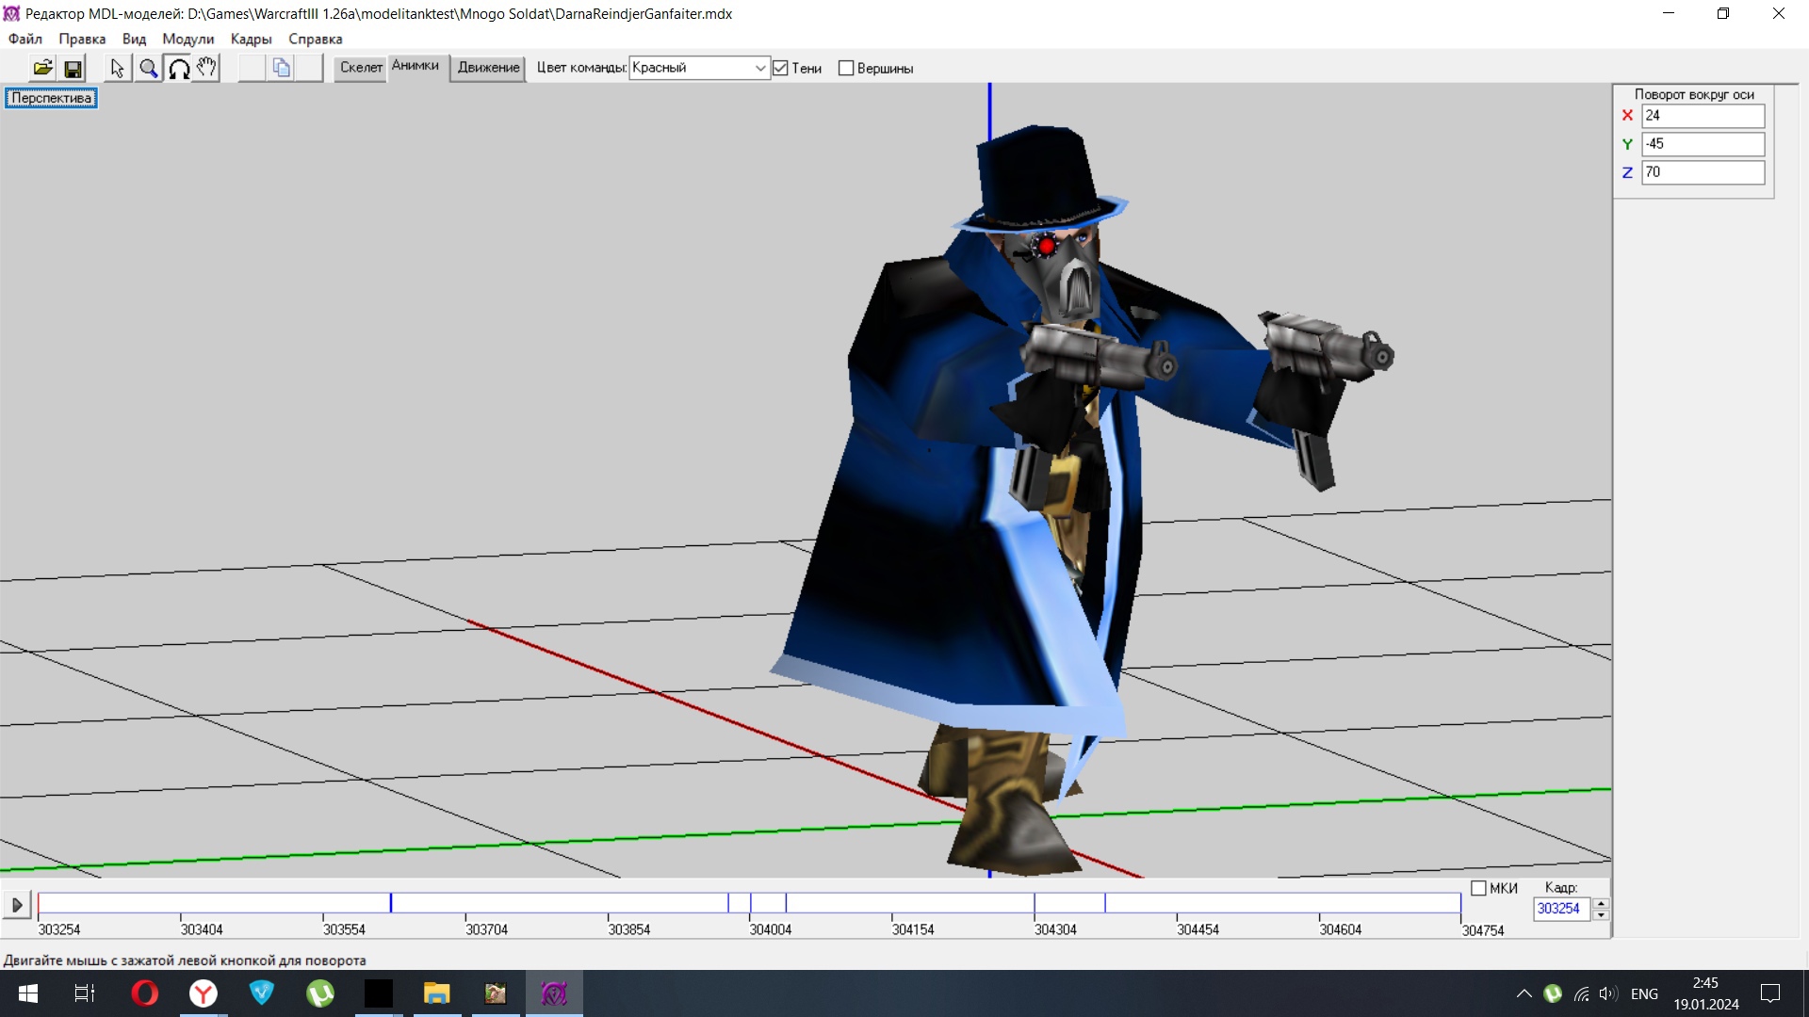
Task: Open the Цвет команды color dropdown
Action: [x=759, y=68]
